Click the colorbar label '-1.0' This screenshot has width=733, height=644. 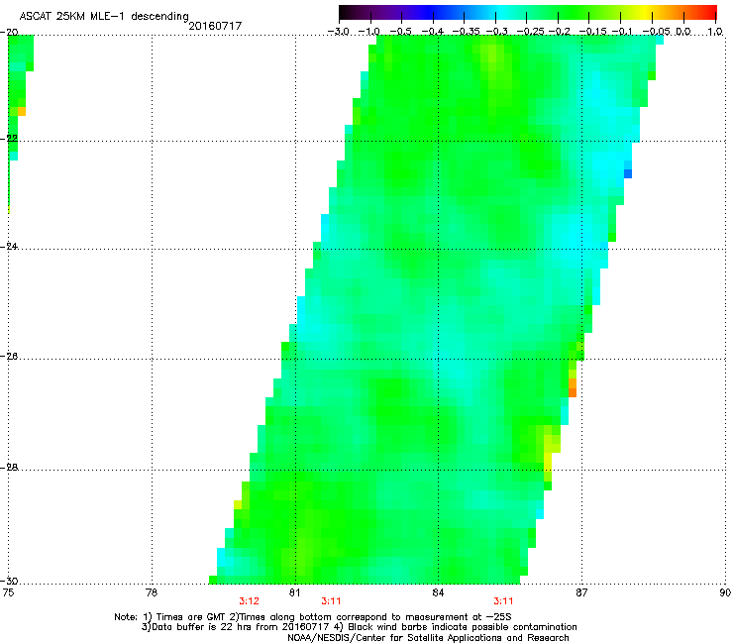(x=369, y=32)
